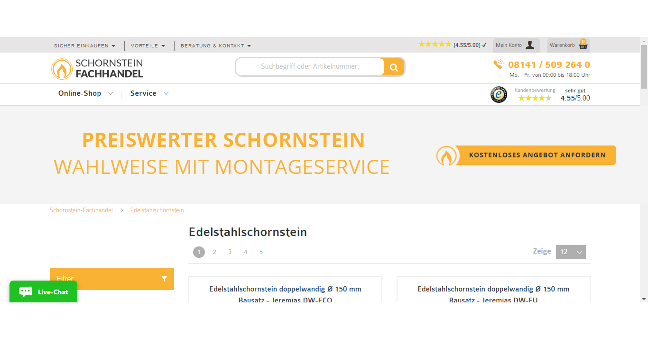Click the search magnifier icon
This screenshot has width=648, height=364.
click(394, 66)
